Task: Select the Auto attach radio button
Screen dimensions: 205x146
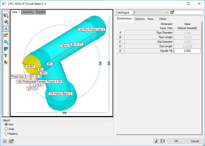Action: point(6,125)
